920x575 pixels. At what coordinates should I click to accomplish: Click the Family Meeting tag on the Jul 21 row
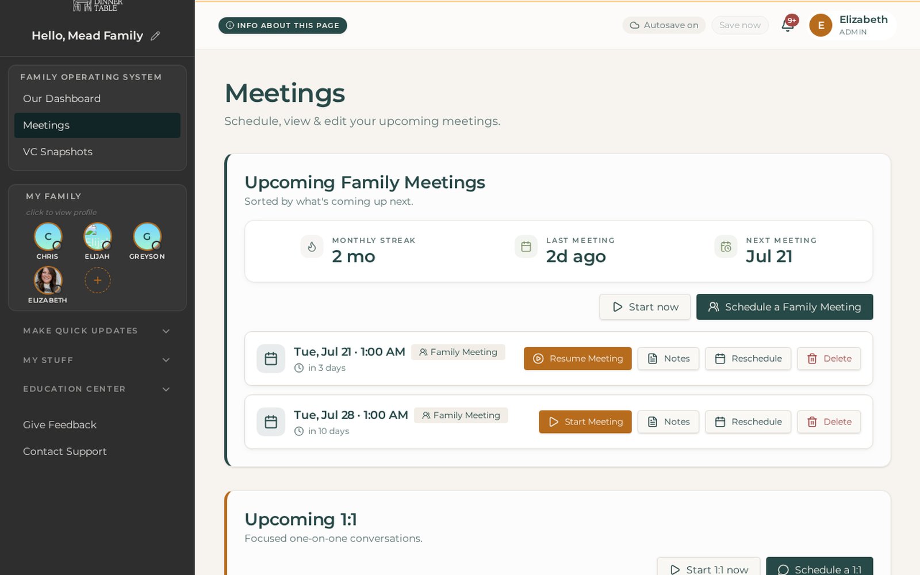coord(458,352)
